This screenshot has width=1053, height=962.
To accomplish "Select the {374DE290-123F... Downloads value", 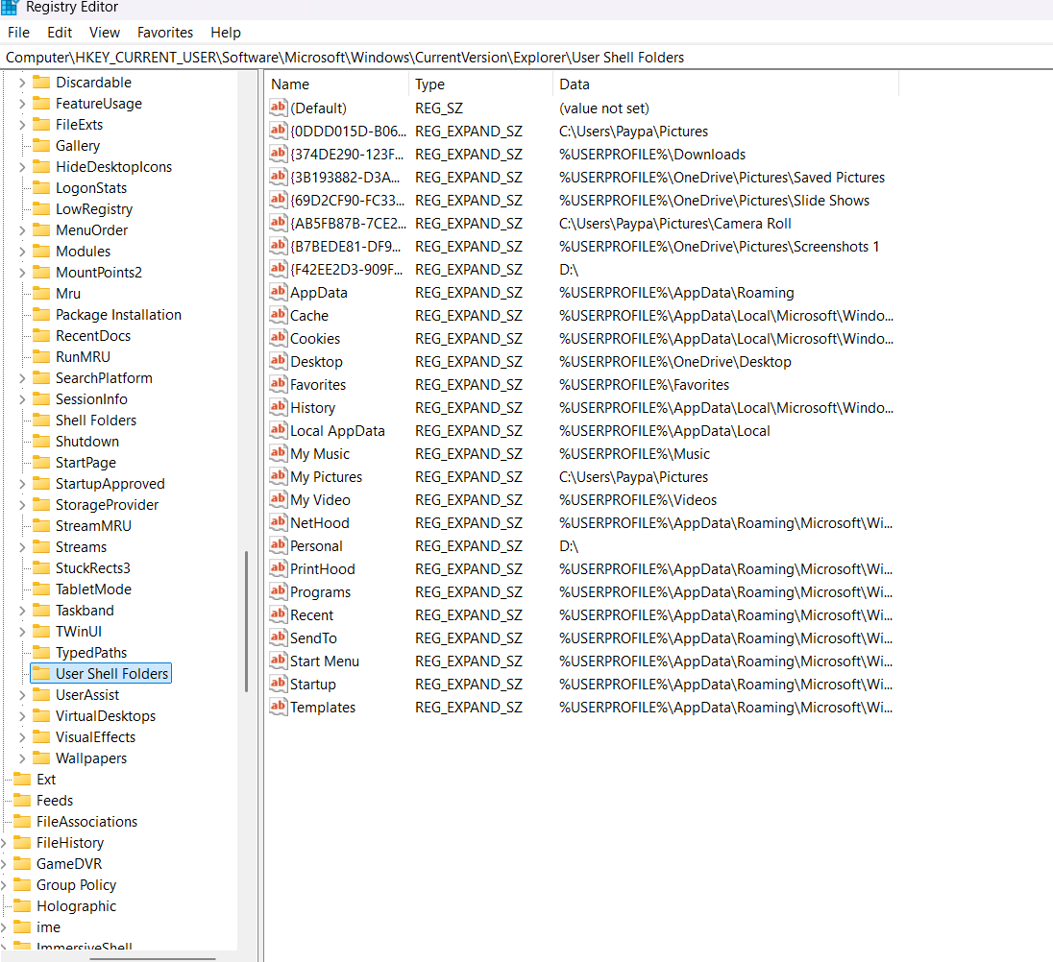I will pyautogui.click(x=347, y=155).
